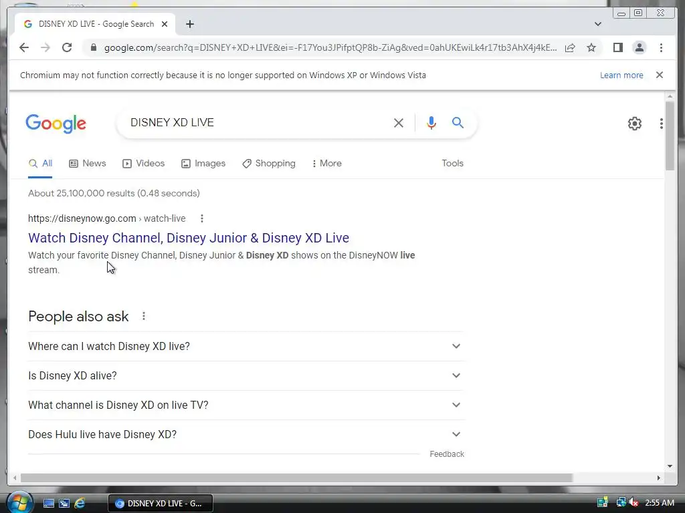Expand 'What channel is Disney XD on live TV?'

click(246, 405)
